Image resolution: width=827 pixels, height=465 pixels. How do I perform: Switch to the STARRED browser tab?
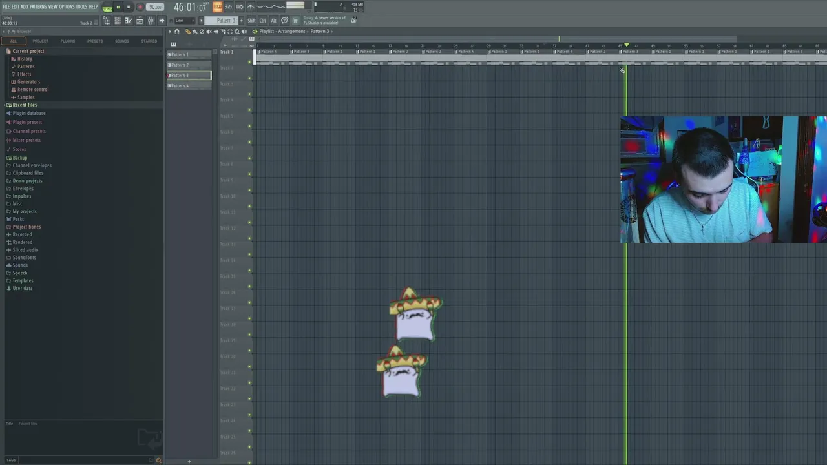click(x=149, y=41)
